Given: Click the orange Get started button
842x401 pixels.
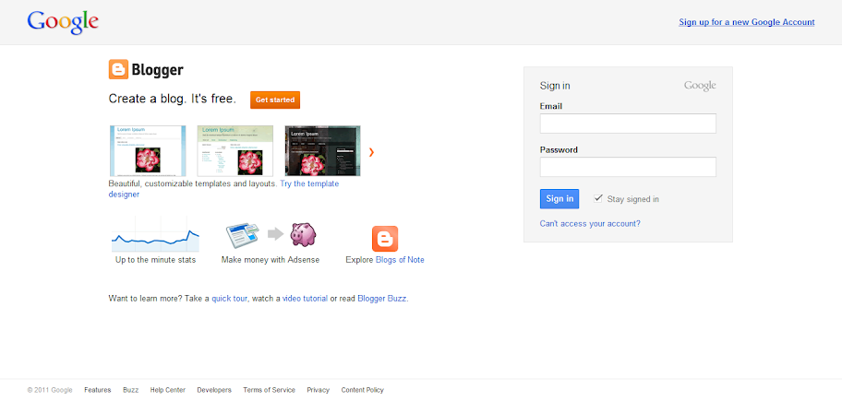Looking at the screenshot, I should [275, 100].
